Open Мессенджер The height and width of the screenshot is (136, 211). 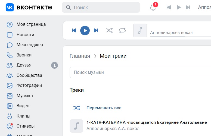pos(30,45)
